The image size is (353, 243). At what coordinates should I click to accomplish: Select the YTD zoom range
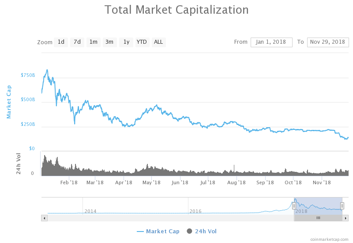coord(142,42)
